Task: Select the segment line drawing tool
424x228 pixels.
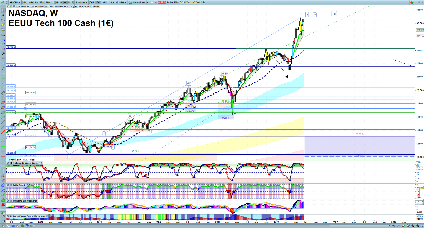Action: [3, 69]
